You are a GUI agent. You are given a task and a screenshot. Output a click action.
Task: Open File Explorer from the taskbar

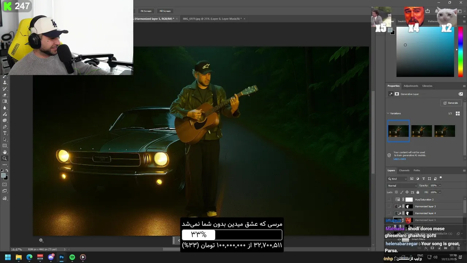[19, 257]
